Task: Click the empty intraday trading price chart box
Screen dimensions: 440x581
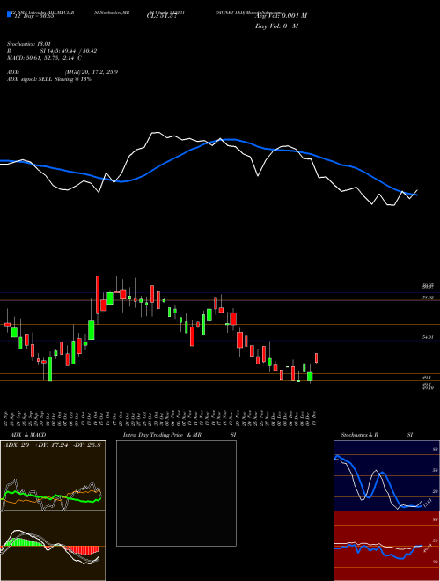Action: point(176,493)
